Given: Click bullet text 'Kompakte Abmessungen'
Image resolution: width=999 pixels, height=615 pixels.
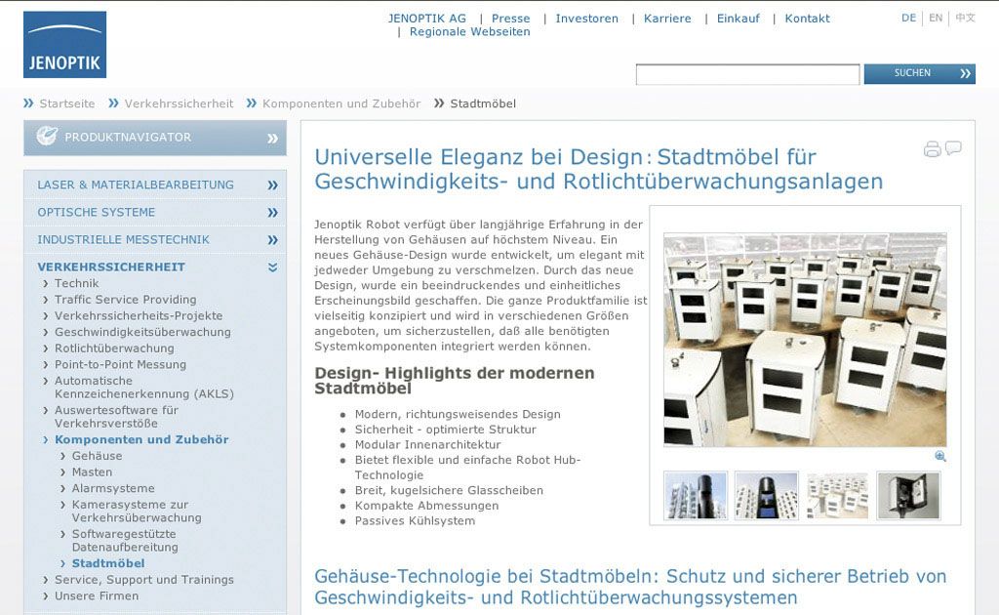Looking at the screenshot, I should click(427, 506).
